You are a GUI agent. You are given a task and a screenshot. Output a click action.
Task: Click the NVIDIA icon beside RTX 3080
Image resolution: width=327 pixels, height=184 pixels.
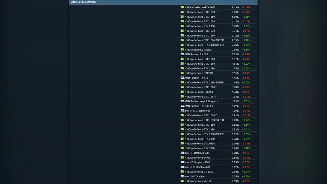point(182,148)
